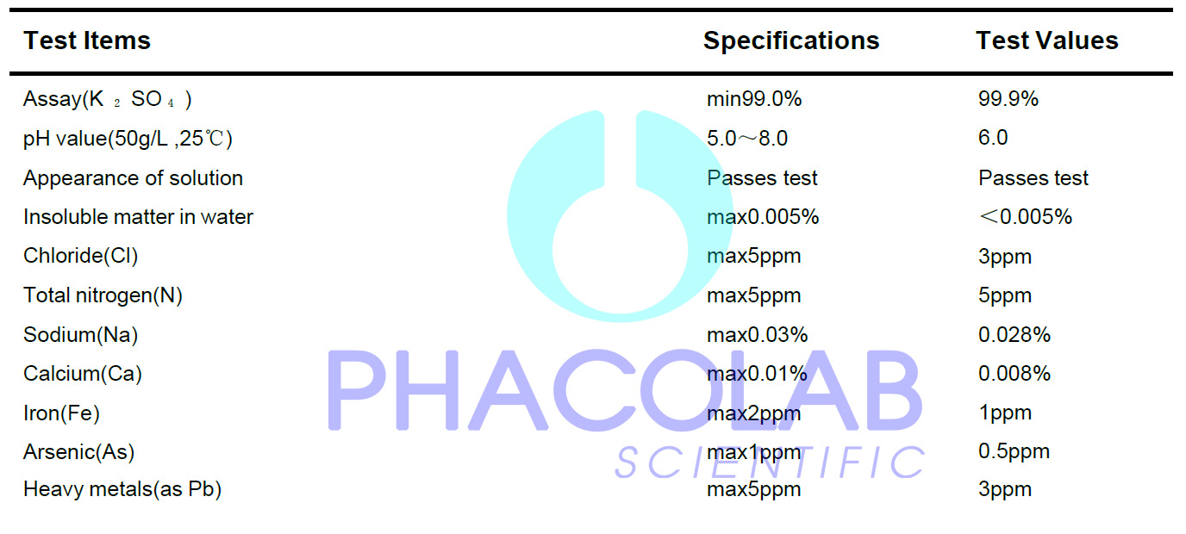Click the Calcium(Ca) row label
The width and height of the screenshot is (1186, 534).
(x=83, y=374)
